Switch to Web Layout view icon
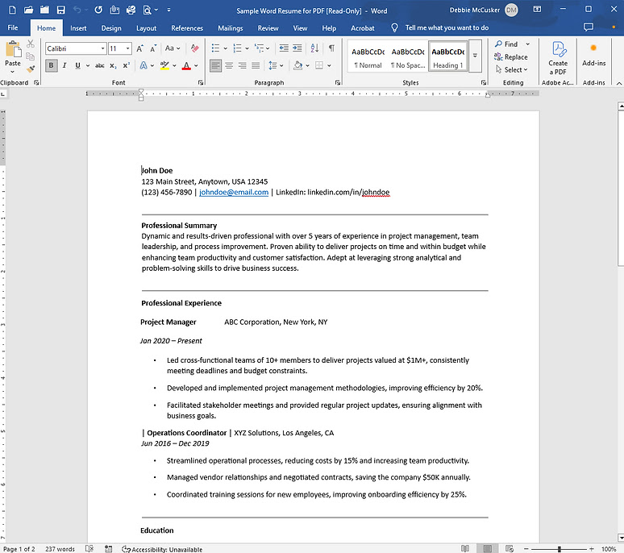The image size is (624, 553). [509, 549]
